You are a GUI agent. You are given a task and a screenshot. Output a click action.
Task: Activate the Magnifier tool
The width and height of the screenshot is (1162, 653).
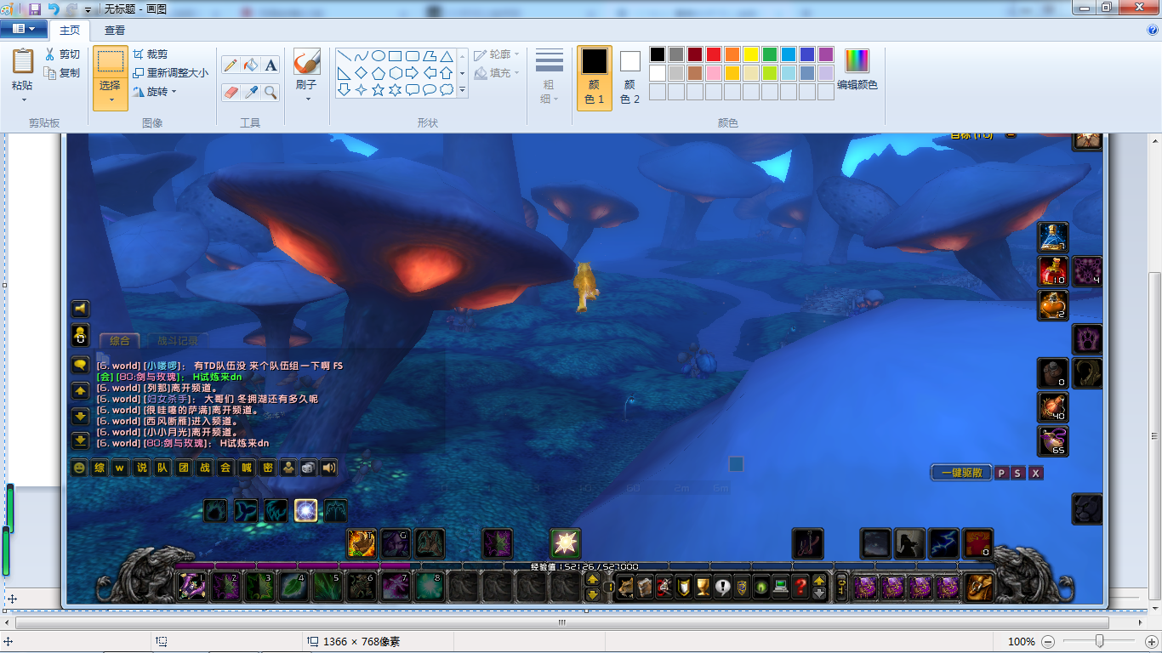pos(271,92)
